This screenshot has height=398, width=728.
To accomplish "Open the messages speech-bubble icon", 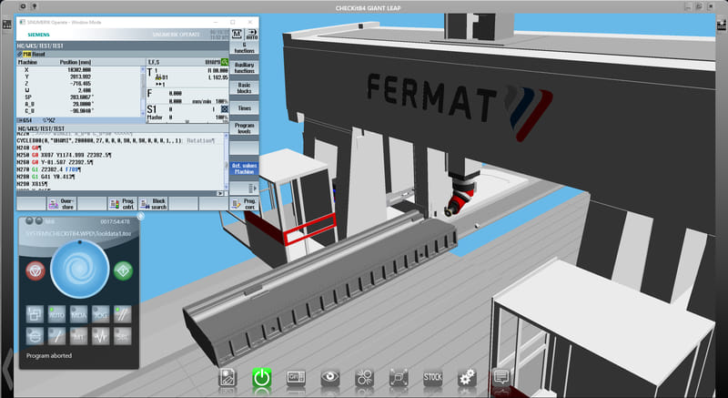I will tap(500, 378).
